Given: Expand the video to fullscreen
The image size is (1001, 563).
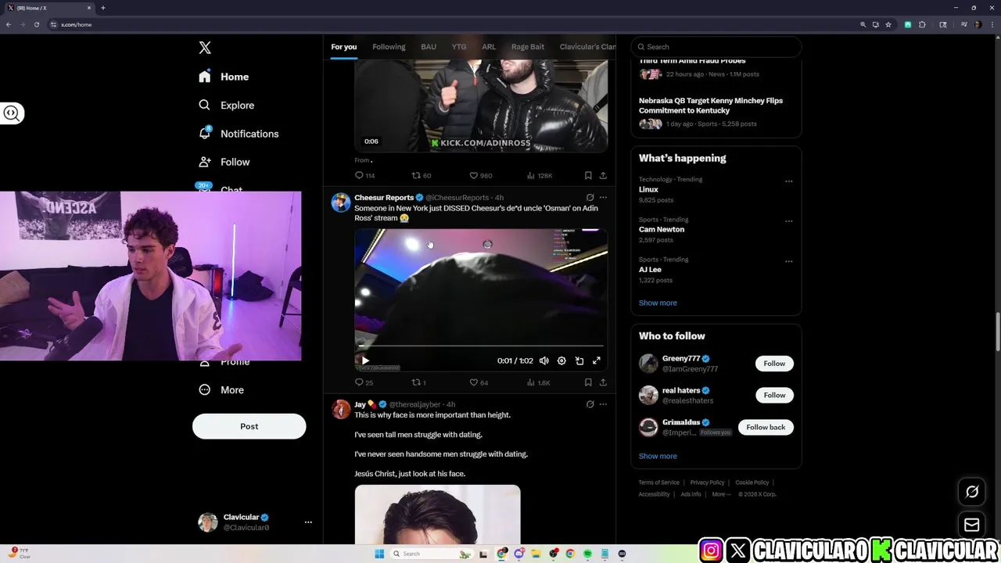Looking at the screenshot, I should pyautogui.click(x=597, y=360).
